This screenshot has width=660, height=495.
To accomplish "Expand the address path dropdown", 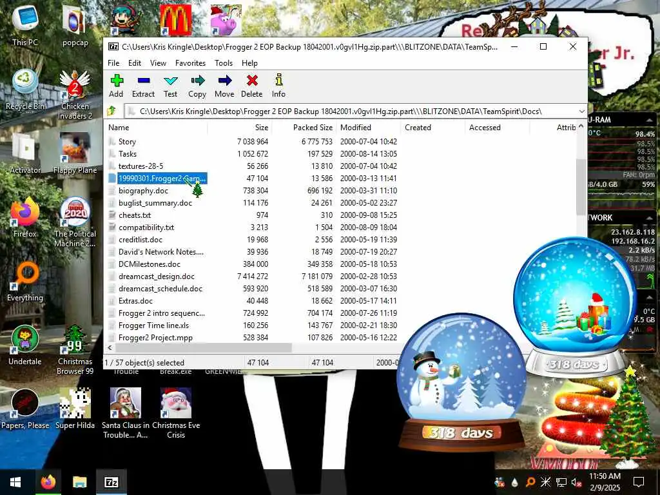I will click(581, 112).
